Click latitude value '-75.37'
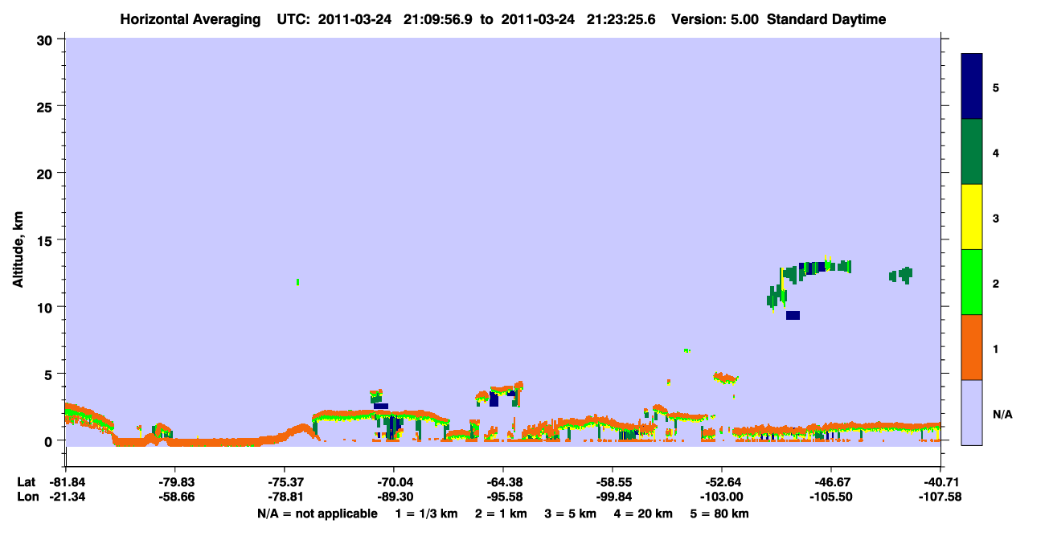The height and width of the screenshot is (536, 1045). click(x=285, y=482)
